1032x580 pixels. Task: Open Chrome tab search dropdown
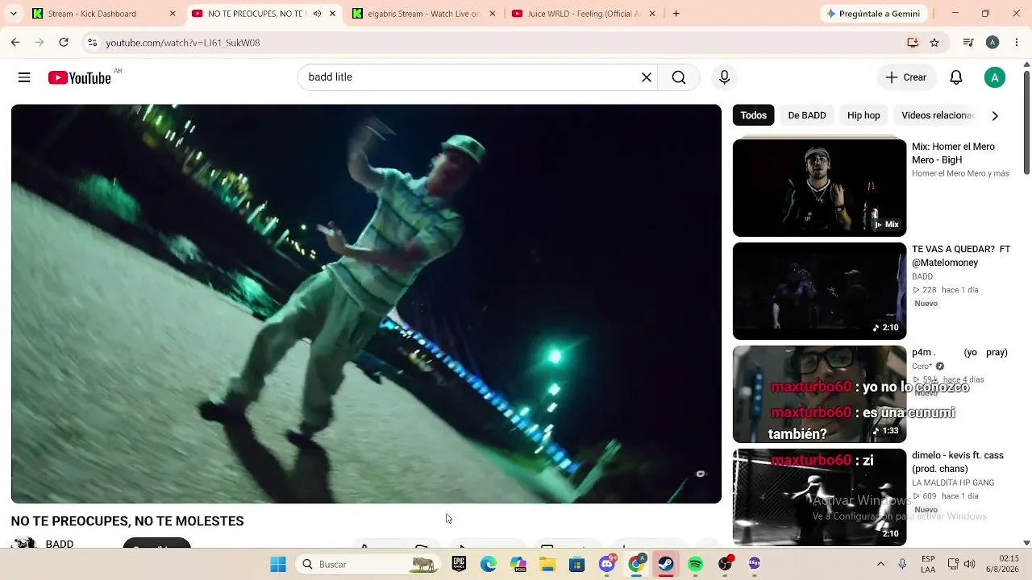(13, 14)
